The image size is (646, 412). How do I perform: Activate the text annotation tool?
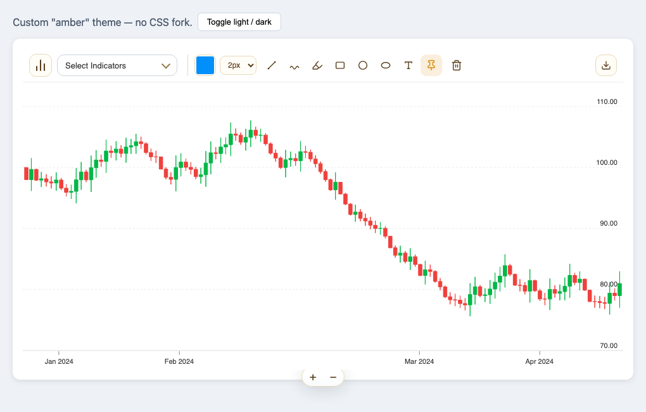pos(408,65)
